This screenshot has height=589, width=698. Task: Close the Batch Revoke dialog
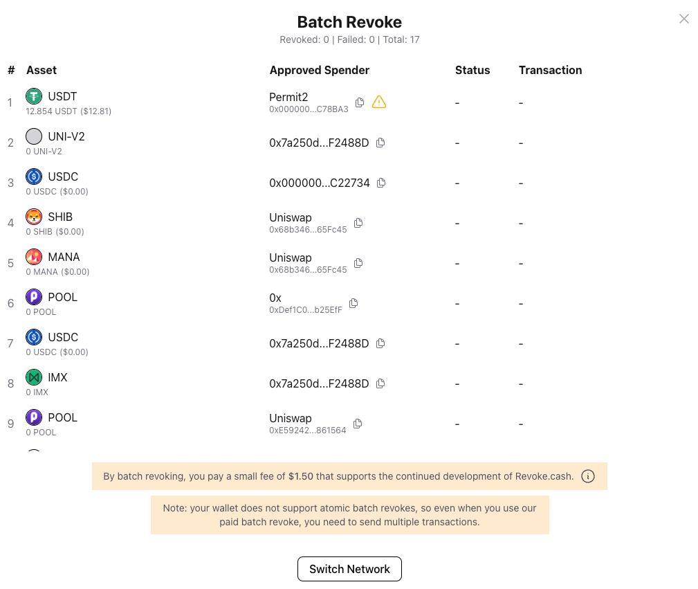[683, 19]
